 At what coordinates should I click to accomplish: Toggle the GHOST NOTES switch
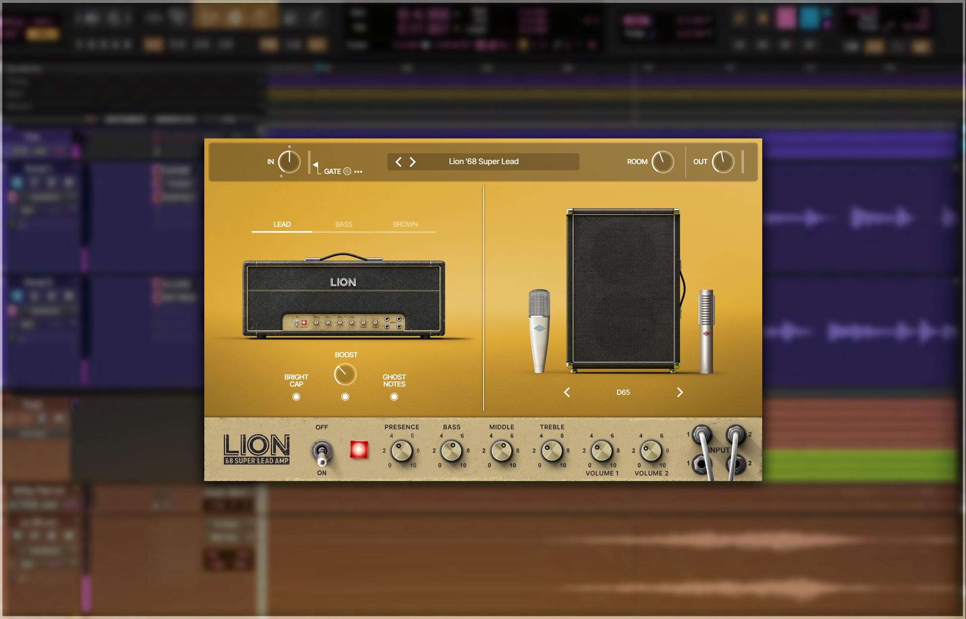(394, 397)
